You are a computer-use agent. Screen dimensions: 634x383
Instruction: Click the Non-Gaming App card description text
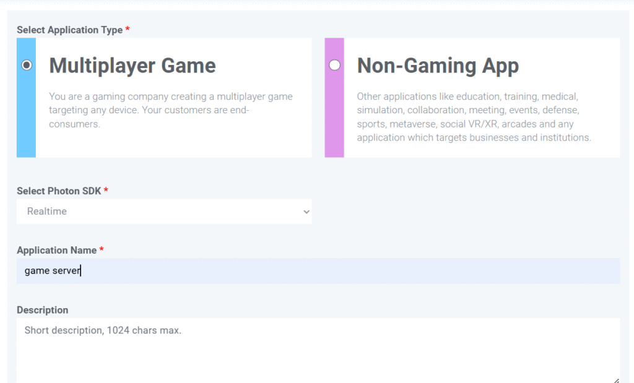tap(474, 117)
